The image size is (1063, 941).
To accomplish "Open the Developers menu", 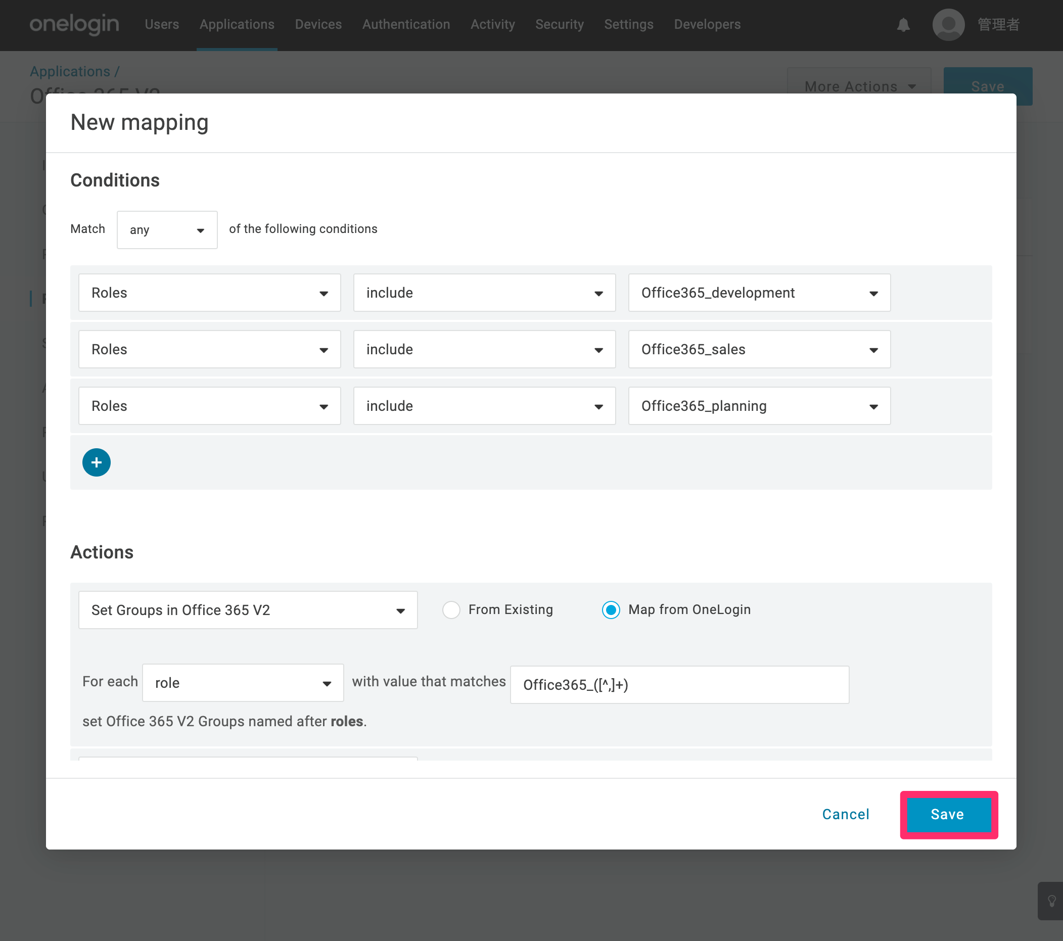I will (707, 24).
